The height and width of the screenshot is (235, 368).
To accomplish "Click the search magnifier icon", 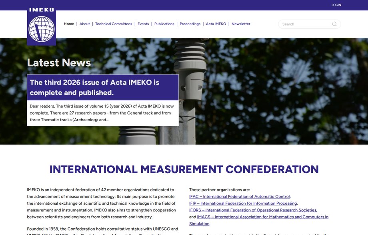I will [334, 24].
